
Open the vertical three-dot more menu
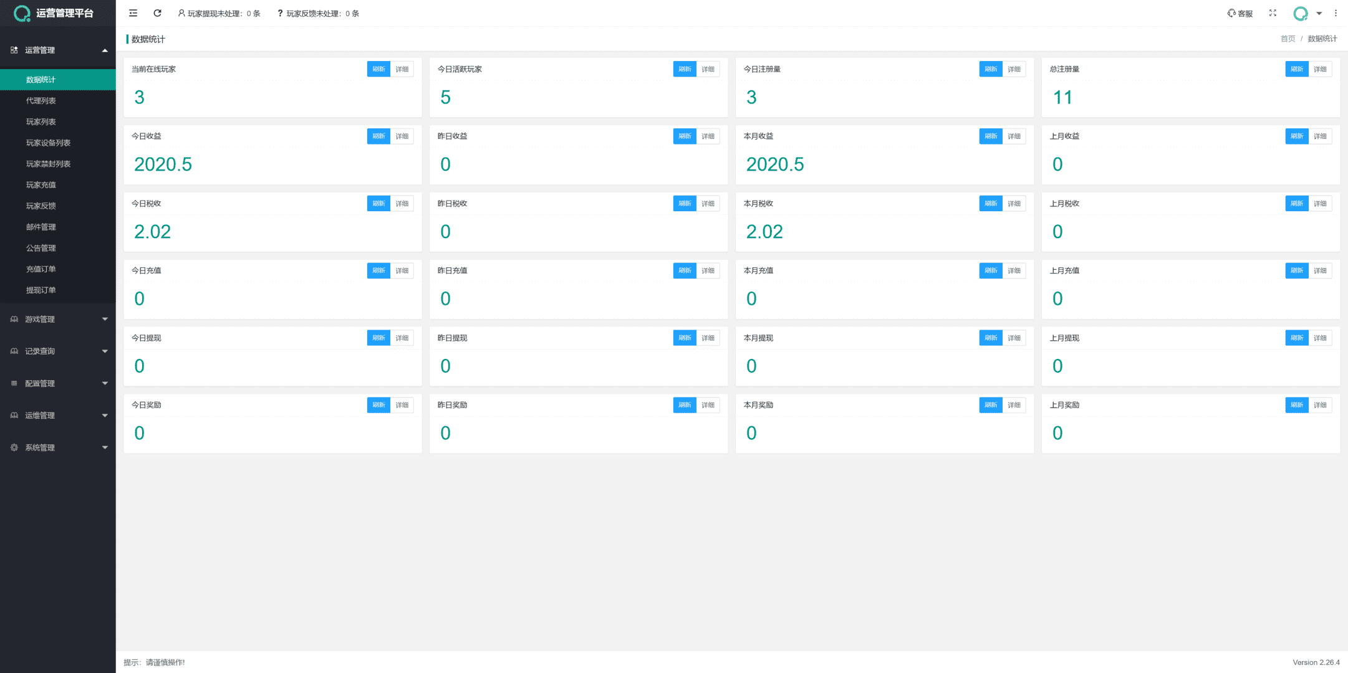click(x=1336, y=13)
